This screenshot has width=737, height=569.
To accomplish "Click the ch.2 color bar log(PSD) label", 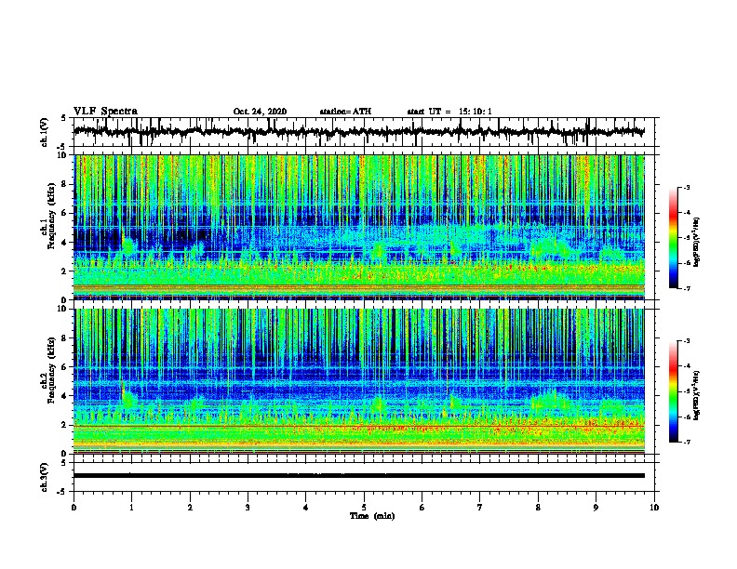I will pyautogui.click(x=697, y=395).
